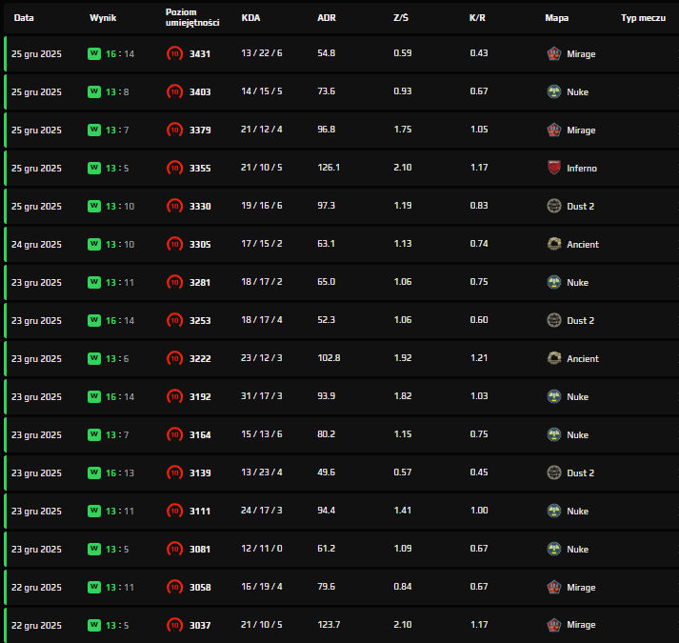Click the level 10 badge beside 3139
Viewport: 679px width, 643px height.
174,473
